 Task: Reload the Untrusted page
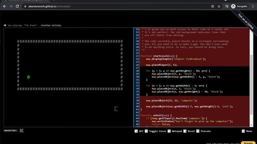[x=17, y=6]
